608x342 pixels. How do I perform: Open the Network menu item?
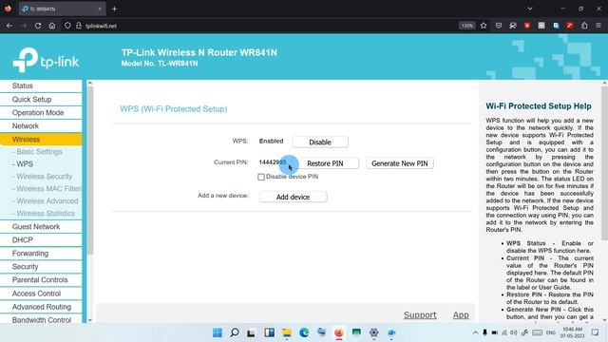41,126
